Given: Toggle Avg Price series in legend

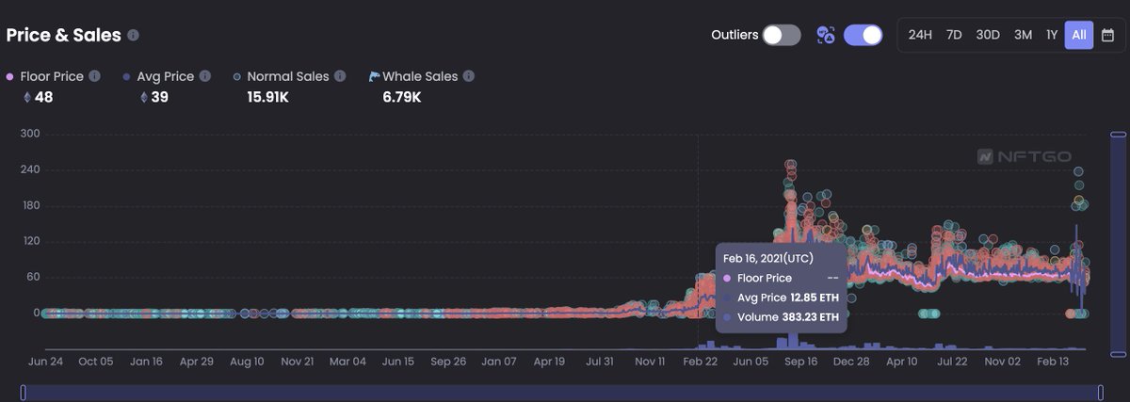Looking at the screenshot, I should (x=166, y=76).
